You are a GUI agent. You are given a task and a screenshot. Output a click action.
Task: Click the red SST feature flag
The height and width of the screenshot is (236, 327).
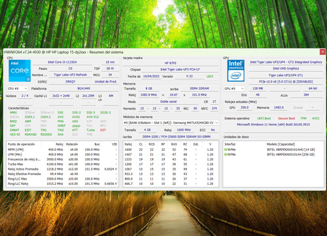click(x=103, y=130)
